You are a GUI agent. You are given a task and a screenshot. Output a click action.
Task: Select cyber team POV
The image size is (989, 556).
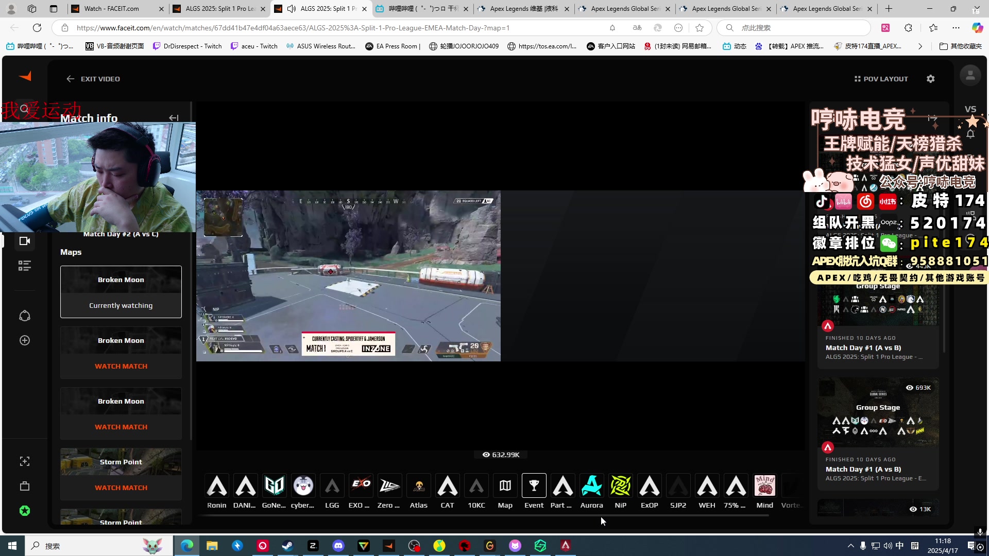(x=303, y=491)
